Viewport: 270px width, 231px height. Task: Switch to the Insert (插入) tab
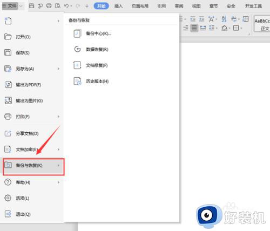click(118, 6)
